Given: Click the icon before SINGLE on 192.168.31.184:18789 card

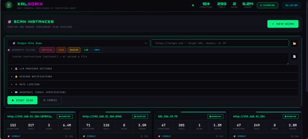Looking at the screenshot, I should pyautogui.click(x=9, y=136).
